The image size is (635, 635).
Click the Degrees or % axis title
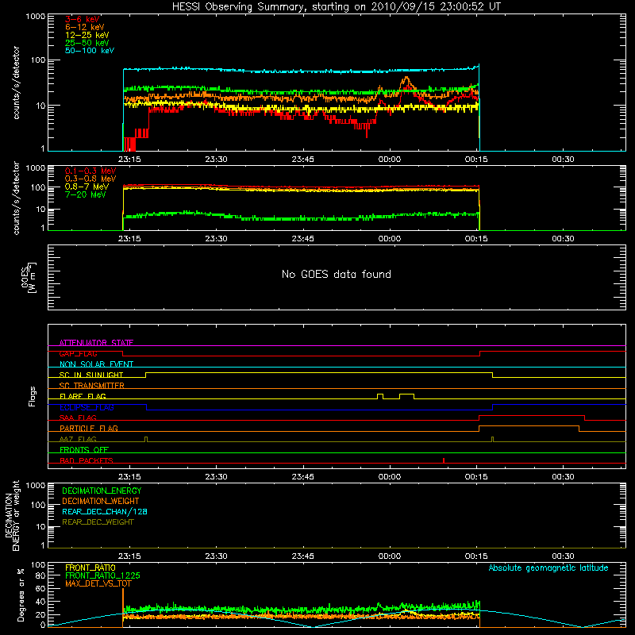21,595
